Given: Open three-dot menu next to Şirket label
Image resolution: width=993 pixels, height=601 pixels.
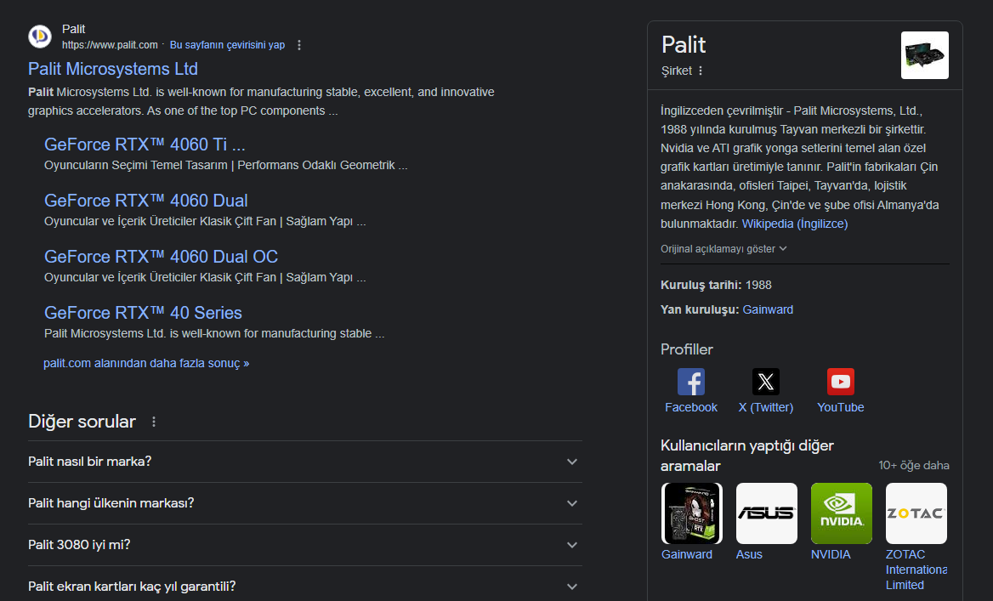Looking at the screenshot, I should pyautogui.click(x=701, y=71).
